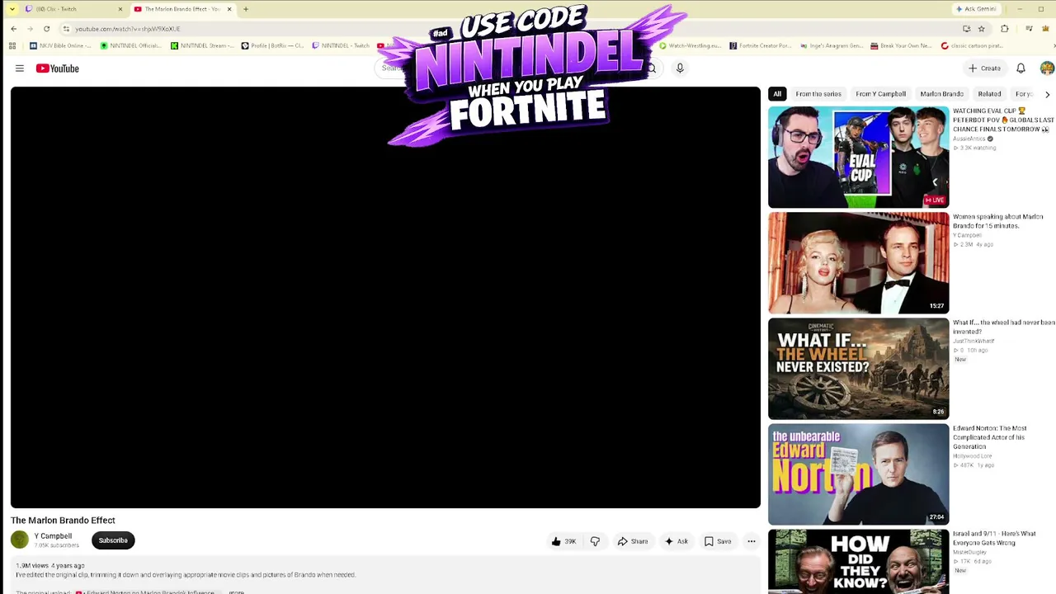Click 'The Marlon Brando Effect' video title
Screen dimensions: 1056x594
63,521
